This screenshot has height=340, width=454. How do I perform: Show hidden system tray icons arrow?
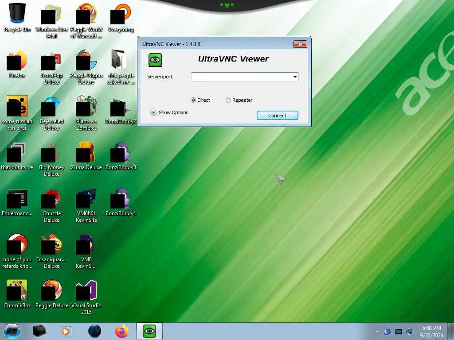(377, 332)
